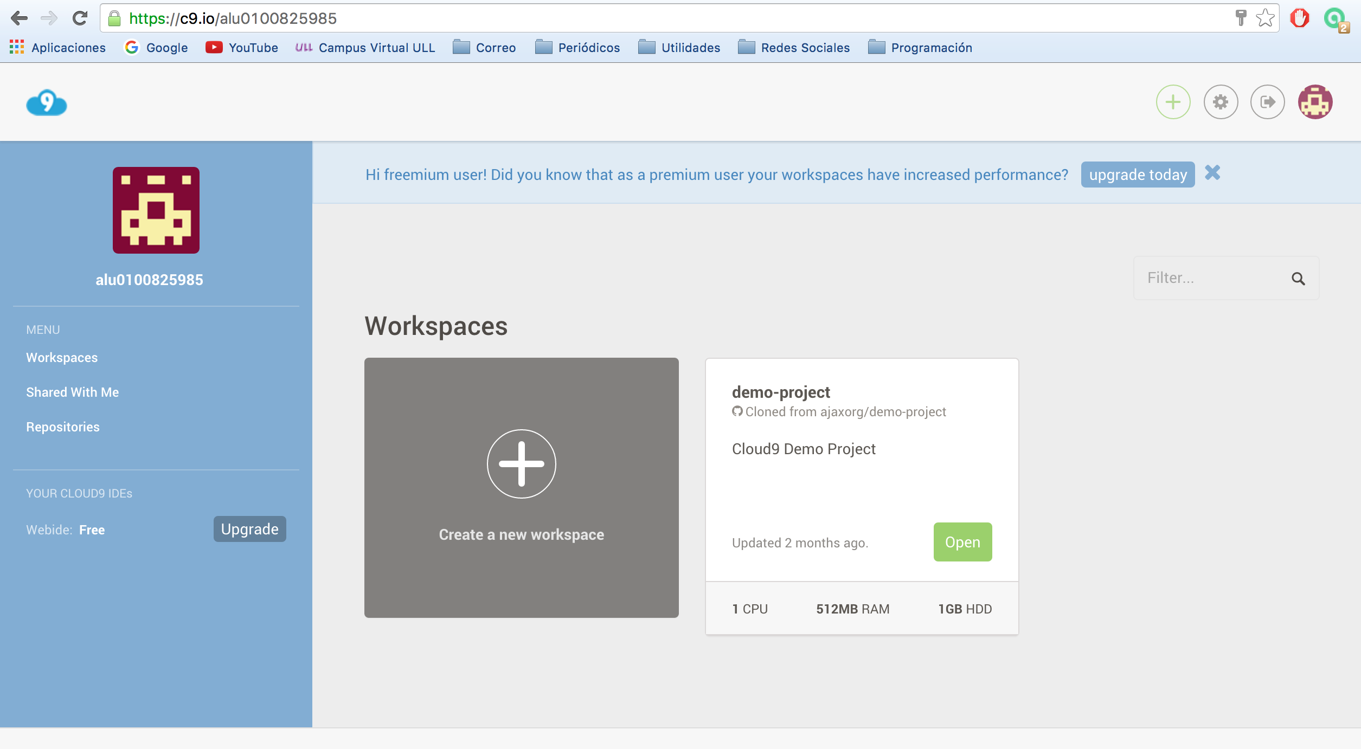Click the browser back arrow
1361x749 pixels.
[19, 18]
